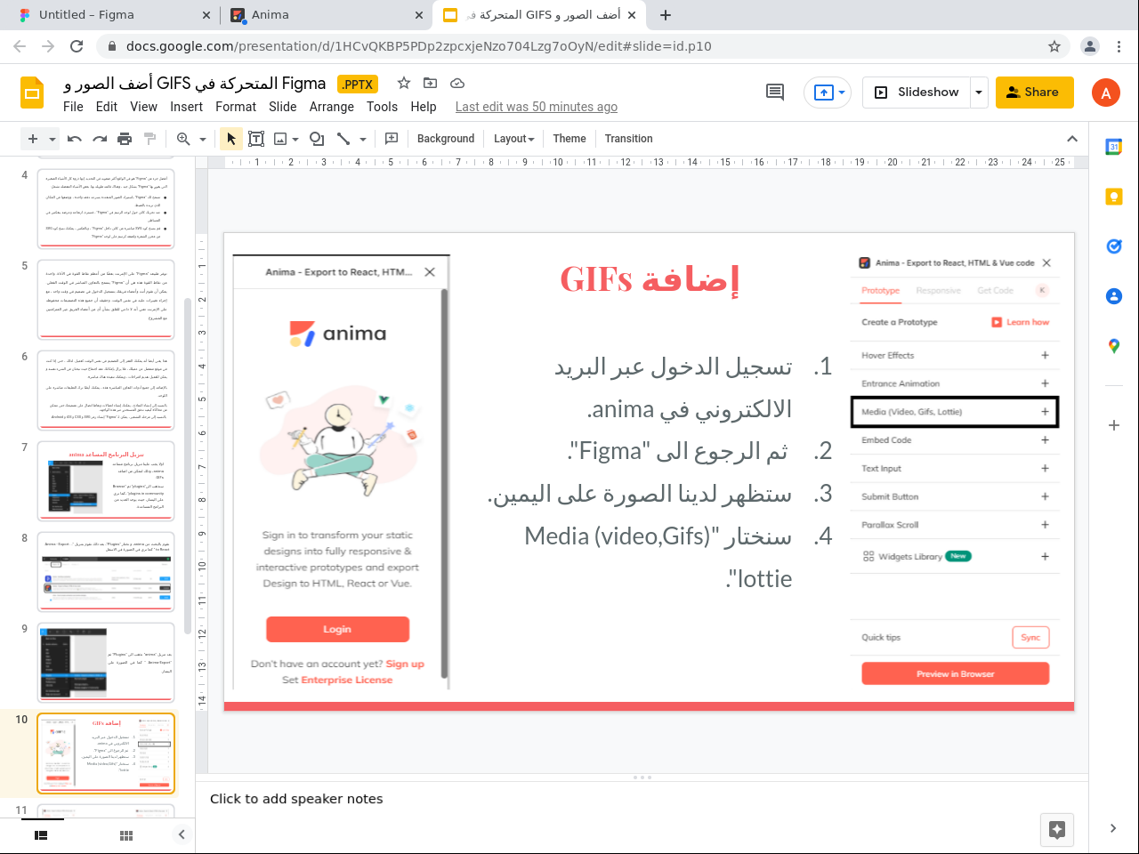Open Google Maps in the side panel
Viewport: 1139px width, 854px height.
click(1113, 346)
